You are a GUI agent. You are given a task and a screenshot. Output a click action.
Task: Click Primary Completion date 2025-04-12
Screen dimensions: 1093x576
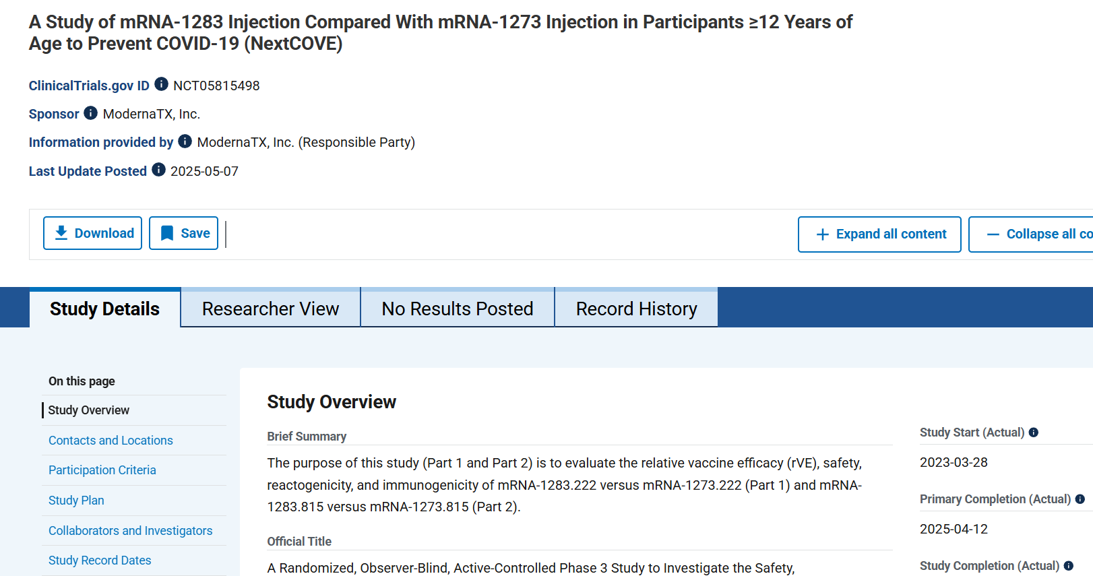(954, 530)
